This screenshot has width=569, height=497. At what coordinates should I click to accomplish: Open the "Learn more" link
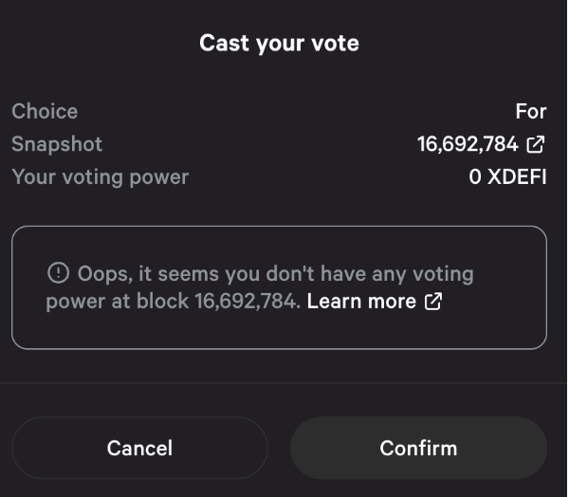[361, 302]
